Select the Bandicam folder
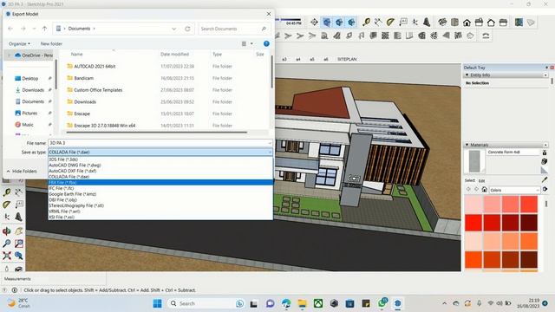 [84, 78]
